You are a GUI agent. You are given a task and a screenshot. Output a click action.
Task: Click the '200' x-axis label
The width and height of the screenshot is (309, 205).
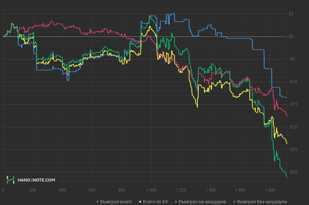pyautogui.click(x=33, y=190)
